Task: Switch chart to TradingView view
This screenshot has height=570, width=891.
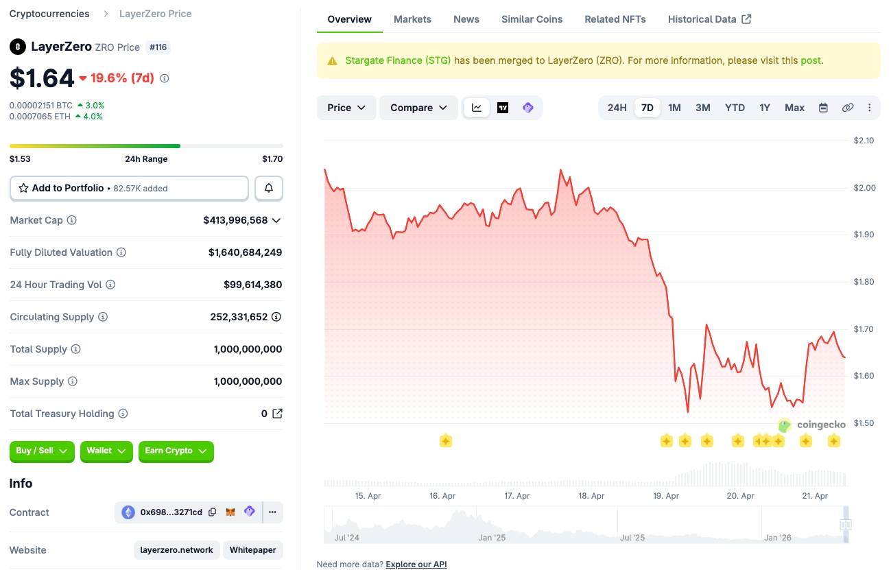Action: [503, 108]
